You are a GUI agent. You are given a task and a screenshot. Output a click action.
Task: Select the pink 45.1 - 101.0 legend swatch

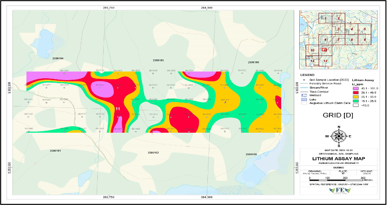(x=356, y=88)
